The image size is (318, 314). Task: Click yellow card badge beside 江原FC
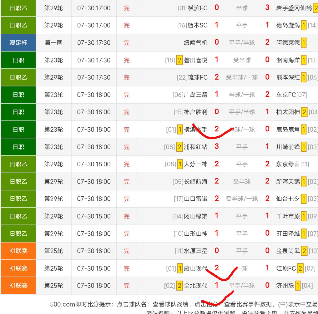click(x=300, y=268)
